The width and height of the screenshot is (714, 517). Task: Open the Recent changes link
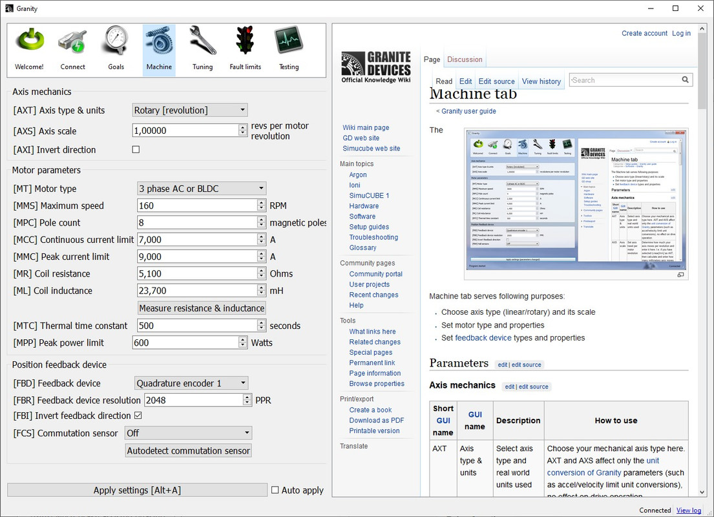point(373,295)
